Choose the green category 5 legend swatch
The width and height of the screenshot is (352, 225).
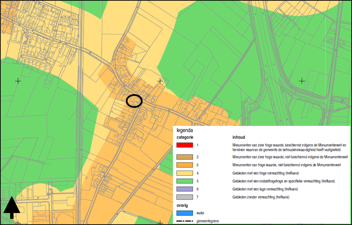[x=185, y=181]
